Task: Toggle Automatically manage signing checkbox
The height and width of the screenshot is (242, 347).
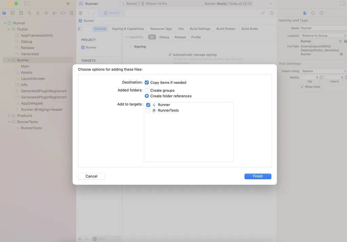Action: coord(170,55)
